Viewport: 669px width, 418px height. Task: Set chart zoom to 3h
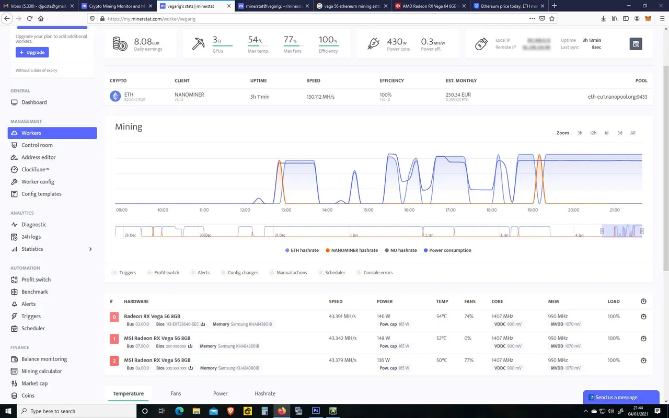coord(580,133)
